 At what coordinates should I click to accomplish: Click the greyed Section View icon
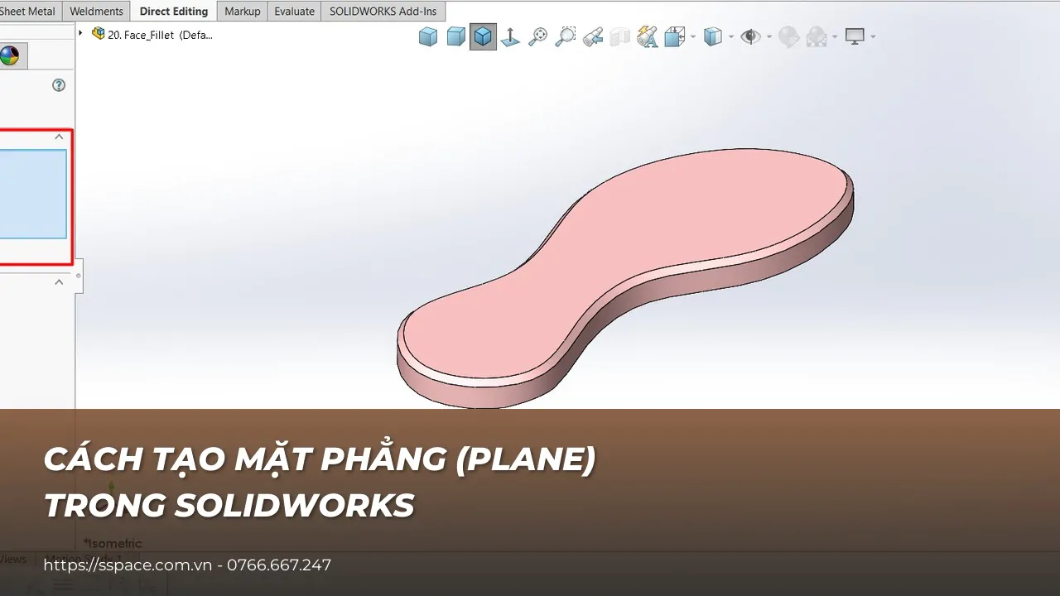(x=620, y=36)
